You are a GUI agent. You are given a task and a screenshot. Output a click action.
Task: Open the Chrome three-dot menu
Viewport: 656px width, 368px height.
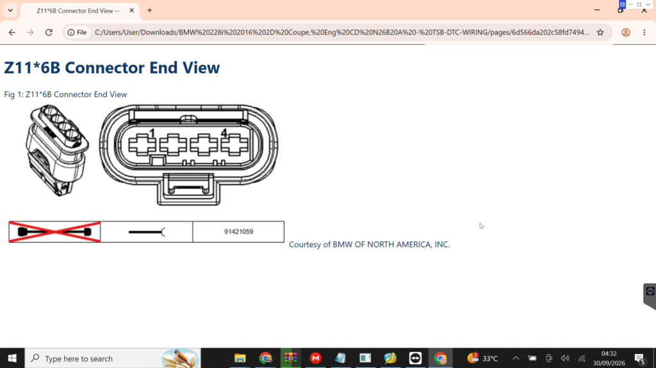coord(644,32)
